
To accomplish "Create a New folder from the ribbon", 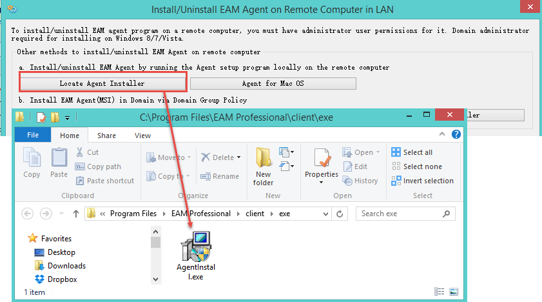I will 264,165.
